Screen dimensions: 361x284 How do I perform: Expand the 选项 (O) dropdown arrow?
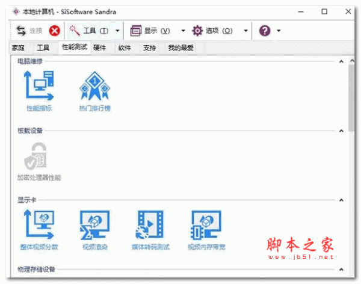click(245, 31)
